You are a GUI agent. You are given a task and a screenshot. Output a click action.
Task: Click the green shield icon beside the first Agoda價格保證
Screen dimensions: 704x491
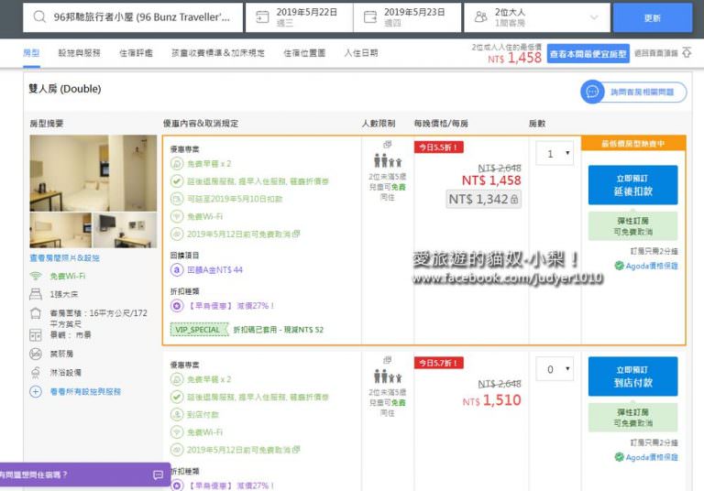click(x=619, y=266)
